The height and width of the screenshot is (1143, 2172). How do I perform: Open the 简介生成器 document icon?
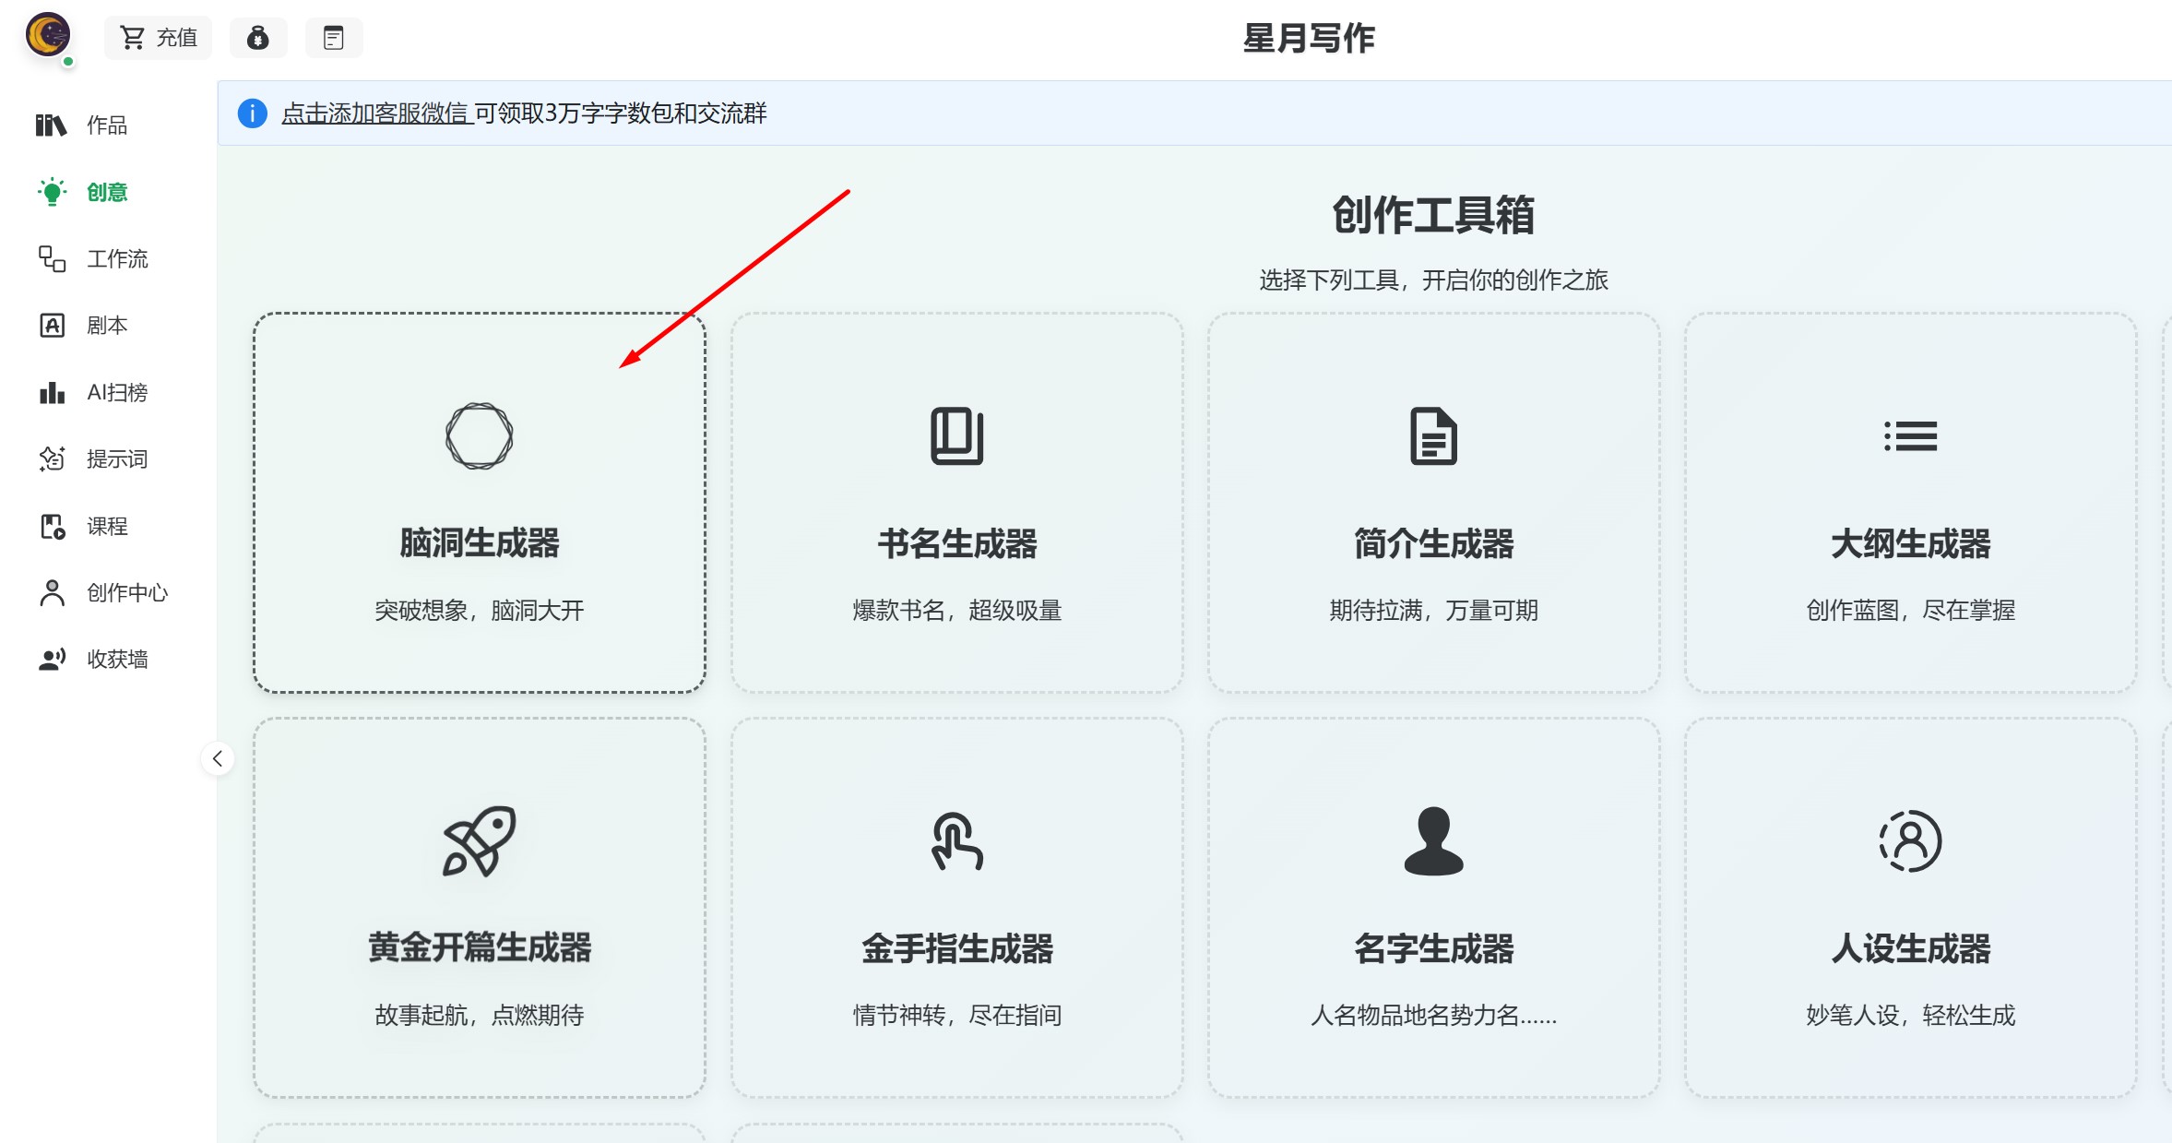point(1432,435)
